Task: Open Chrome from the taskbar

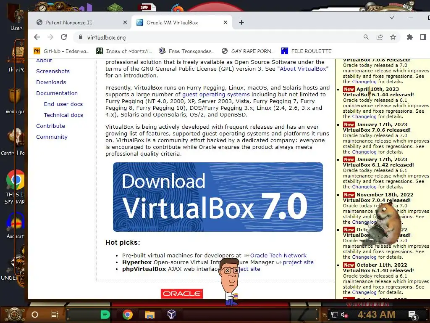Action: click(127, 315)
